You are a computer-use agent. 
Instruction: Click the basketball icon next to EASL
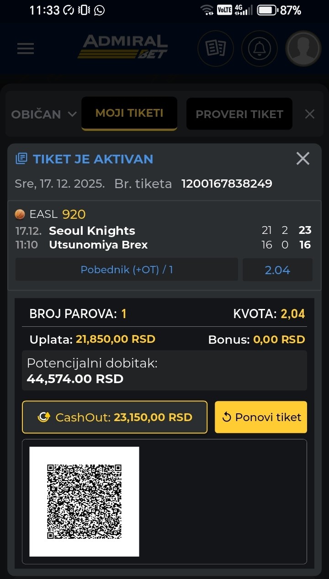click(x=20, y=214)
